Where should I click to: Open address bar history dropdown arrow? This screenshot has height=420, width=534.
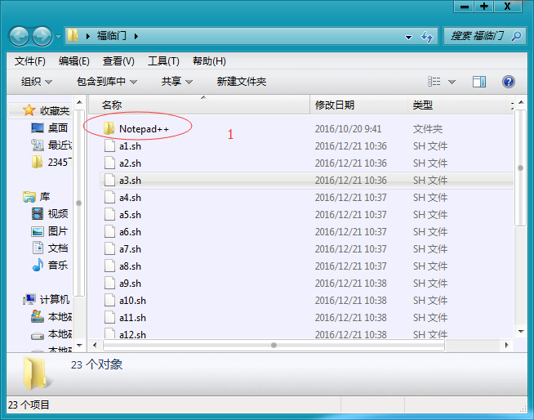pyautogui.click(x=408, y=37)
